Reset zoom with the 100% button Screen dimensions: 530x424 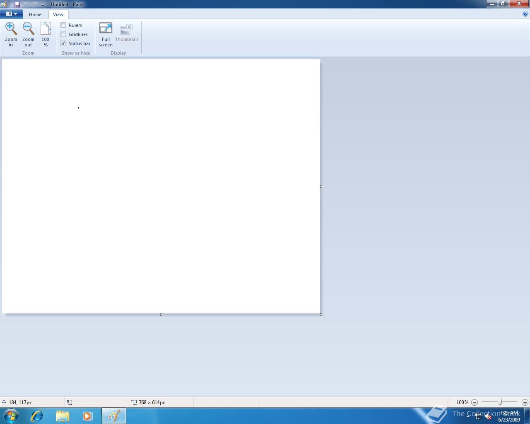pyautogui.click(x=46, y=34)
